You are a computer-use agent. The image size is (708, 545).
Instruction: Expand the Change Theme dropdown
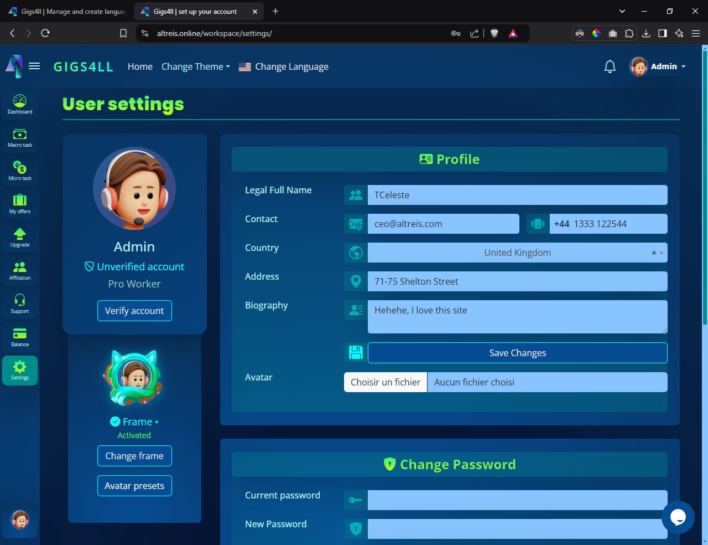195,66
